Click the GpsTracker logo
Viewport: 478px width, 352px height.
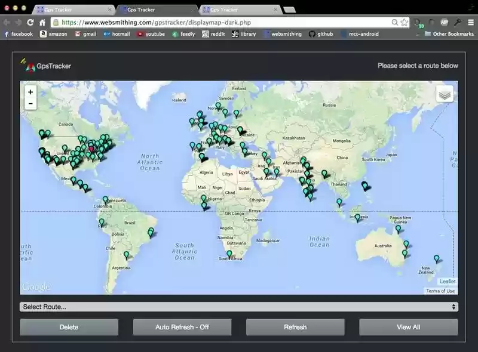45,66
